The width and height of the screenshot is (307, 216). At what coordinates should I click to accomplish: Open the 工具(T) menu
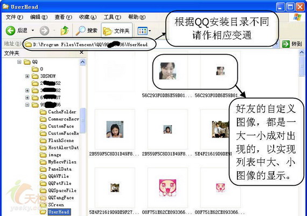[x=112, y=17]
